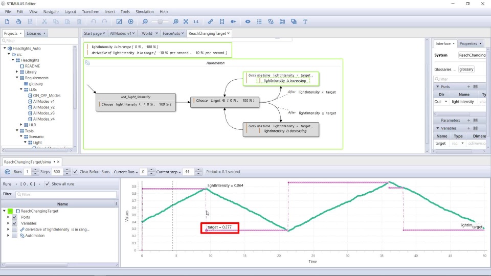
Task: Click the project tree Filter field
Action: [x=39, y=41]
